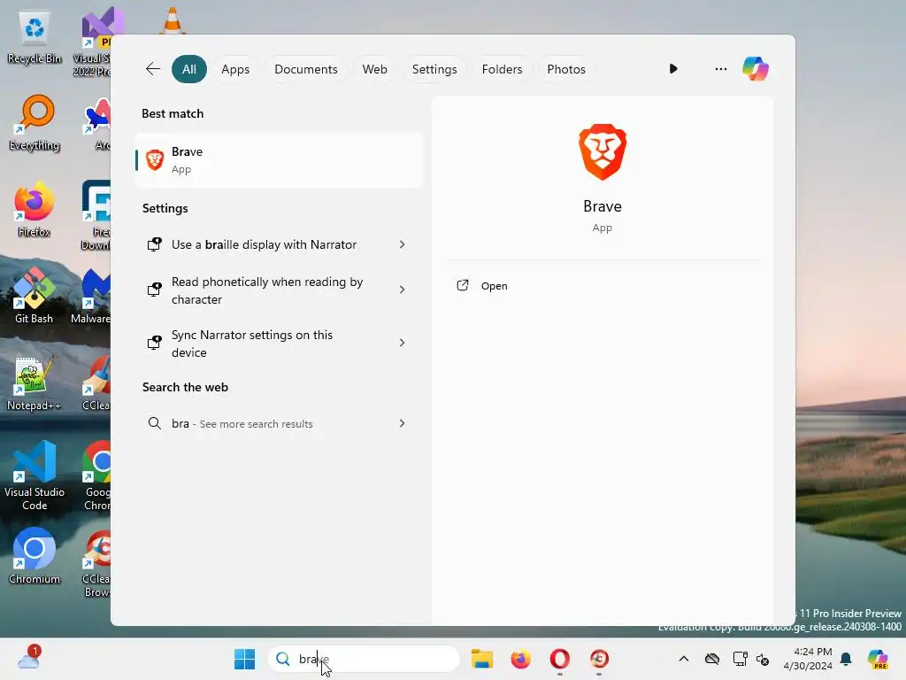Click the braille display settings icon
The image size is (906, 680).
tap(154, 244)
